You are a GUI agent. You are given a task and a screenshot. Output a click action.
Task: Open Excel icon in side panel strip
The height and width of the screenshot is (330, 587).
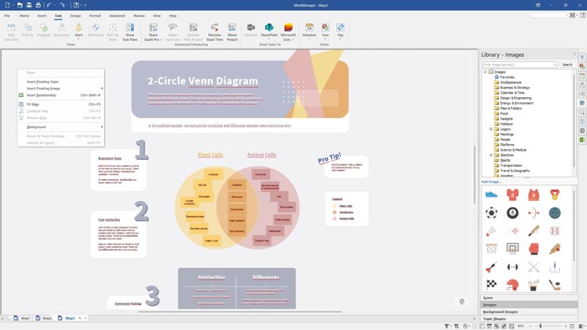(x=582, y=140)
